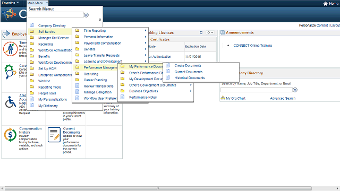
Task: Click the Search Menu go arrow button
Action: point(86,15)
